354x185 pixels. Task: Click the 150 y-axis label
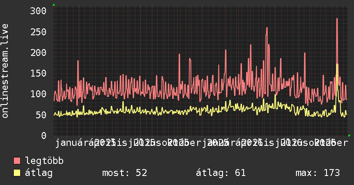[x=38, y=73]
